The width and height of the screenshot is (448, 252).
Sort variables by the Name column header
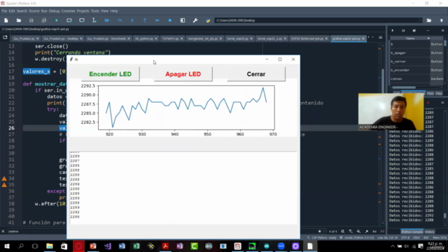[410, 38]
